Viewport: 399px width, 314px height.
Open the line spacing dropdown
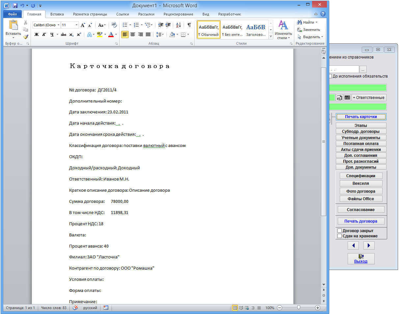coord(160,35)
